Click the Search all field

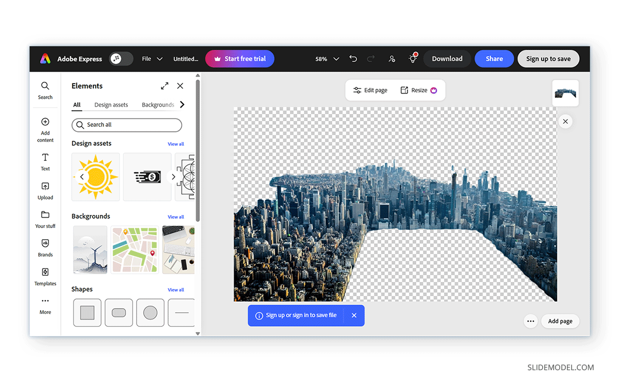(127, 125)
